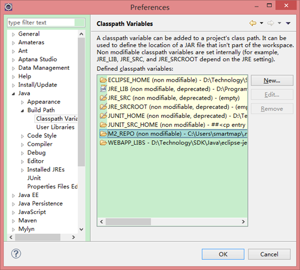
Task: Focus the type filter text field
Action: pyautogui.click(x=41, y=23)
